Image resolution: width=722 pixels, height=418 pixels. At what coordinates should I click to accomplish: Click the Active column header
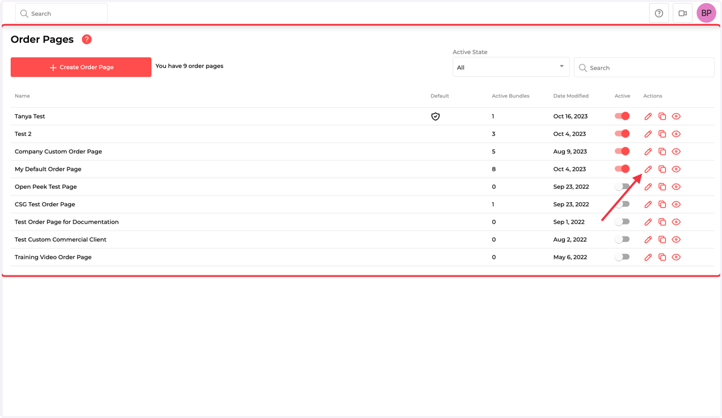pos(623,96)
